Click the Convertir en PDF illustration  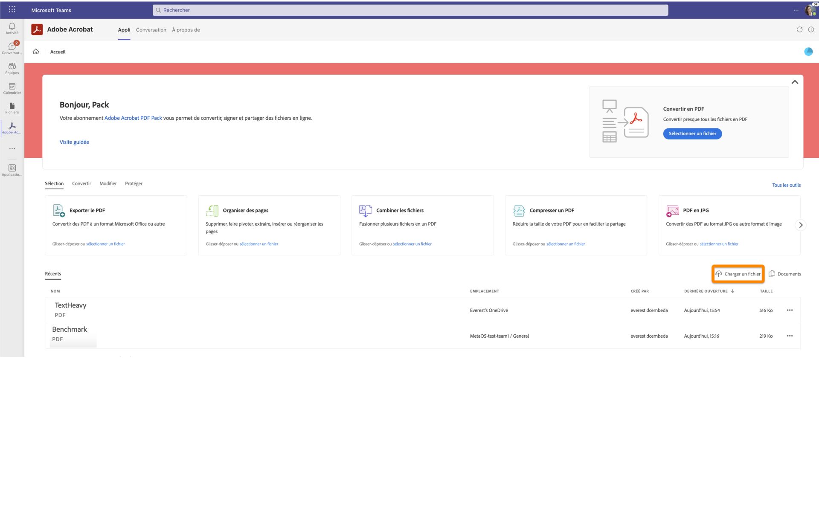coord(625,122)
